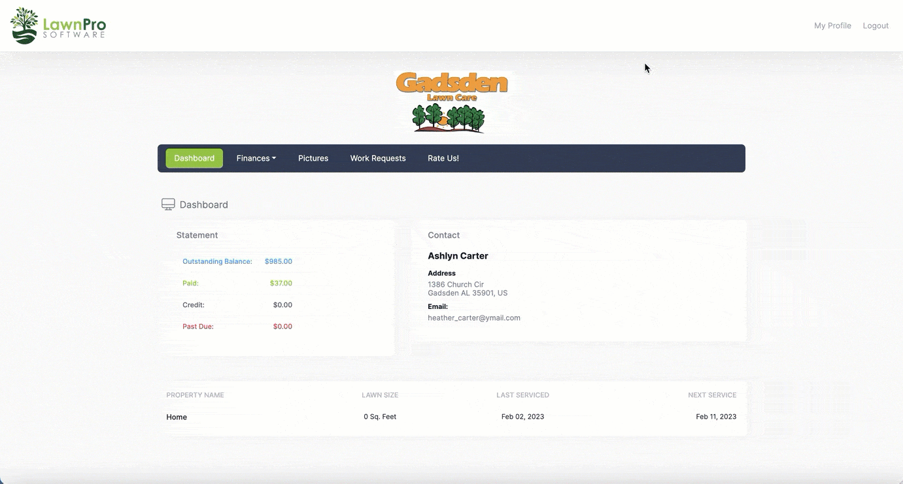This screenshot has height=484, width=903.
Task: Click the LAWN SIZE column header
Action: pos(380,395)
